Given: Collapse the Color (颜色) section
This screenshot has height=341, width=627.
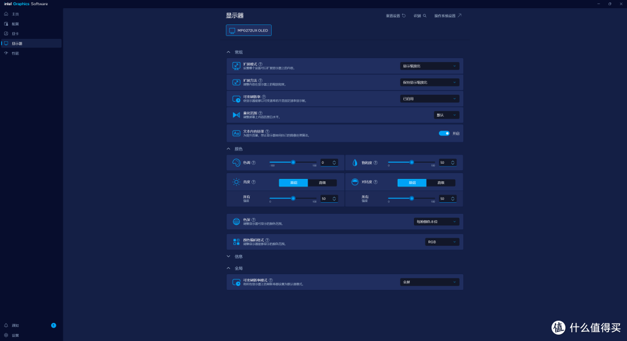Looking at the screenshot, I should tap(228, 149).
